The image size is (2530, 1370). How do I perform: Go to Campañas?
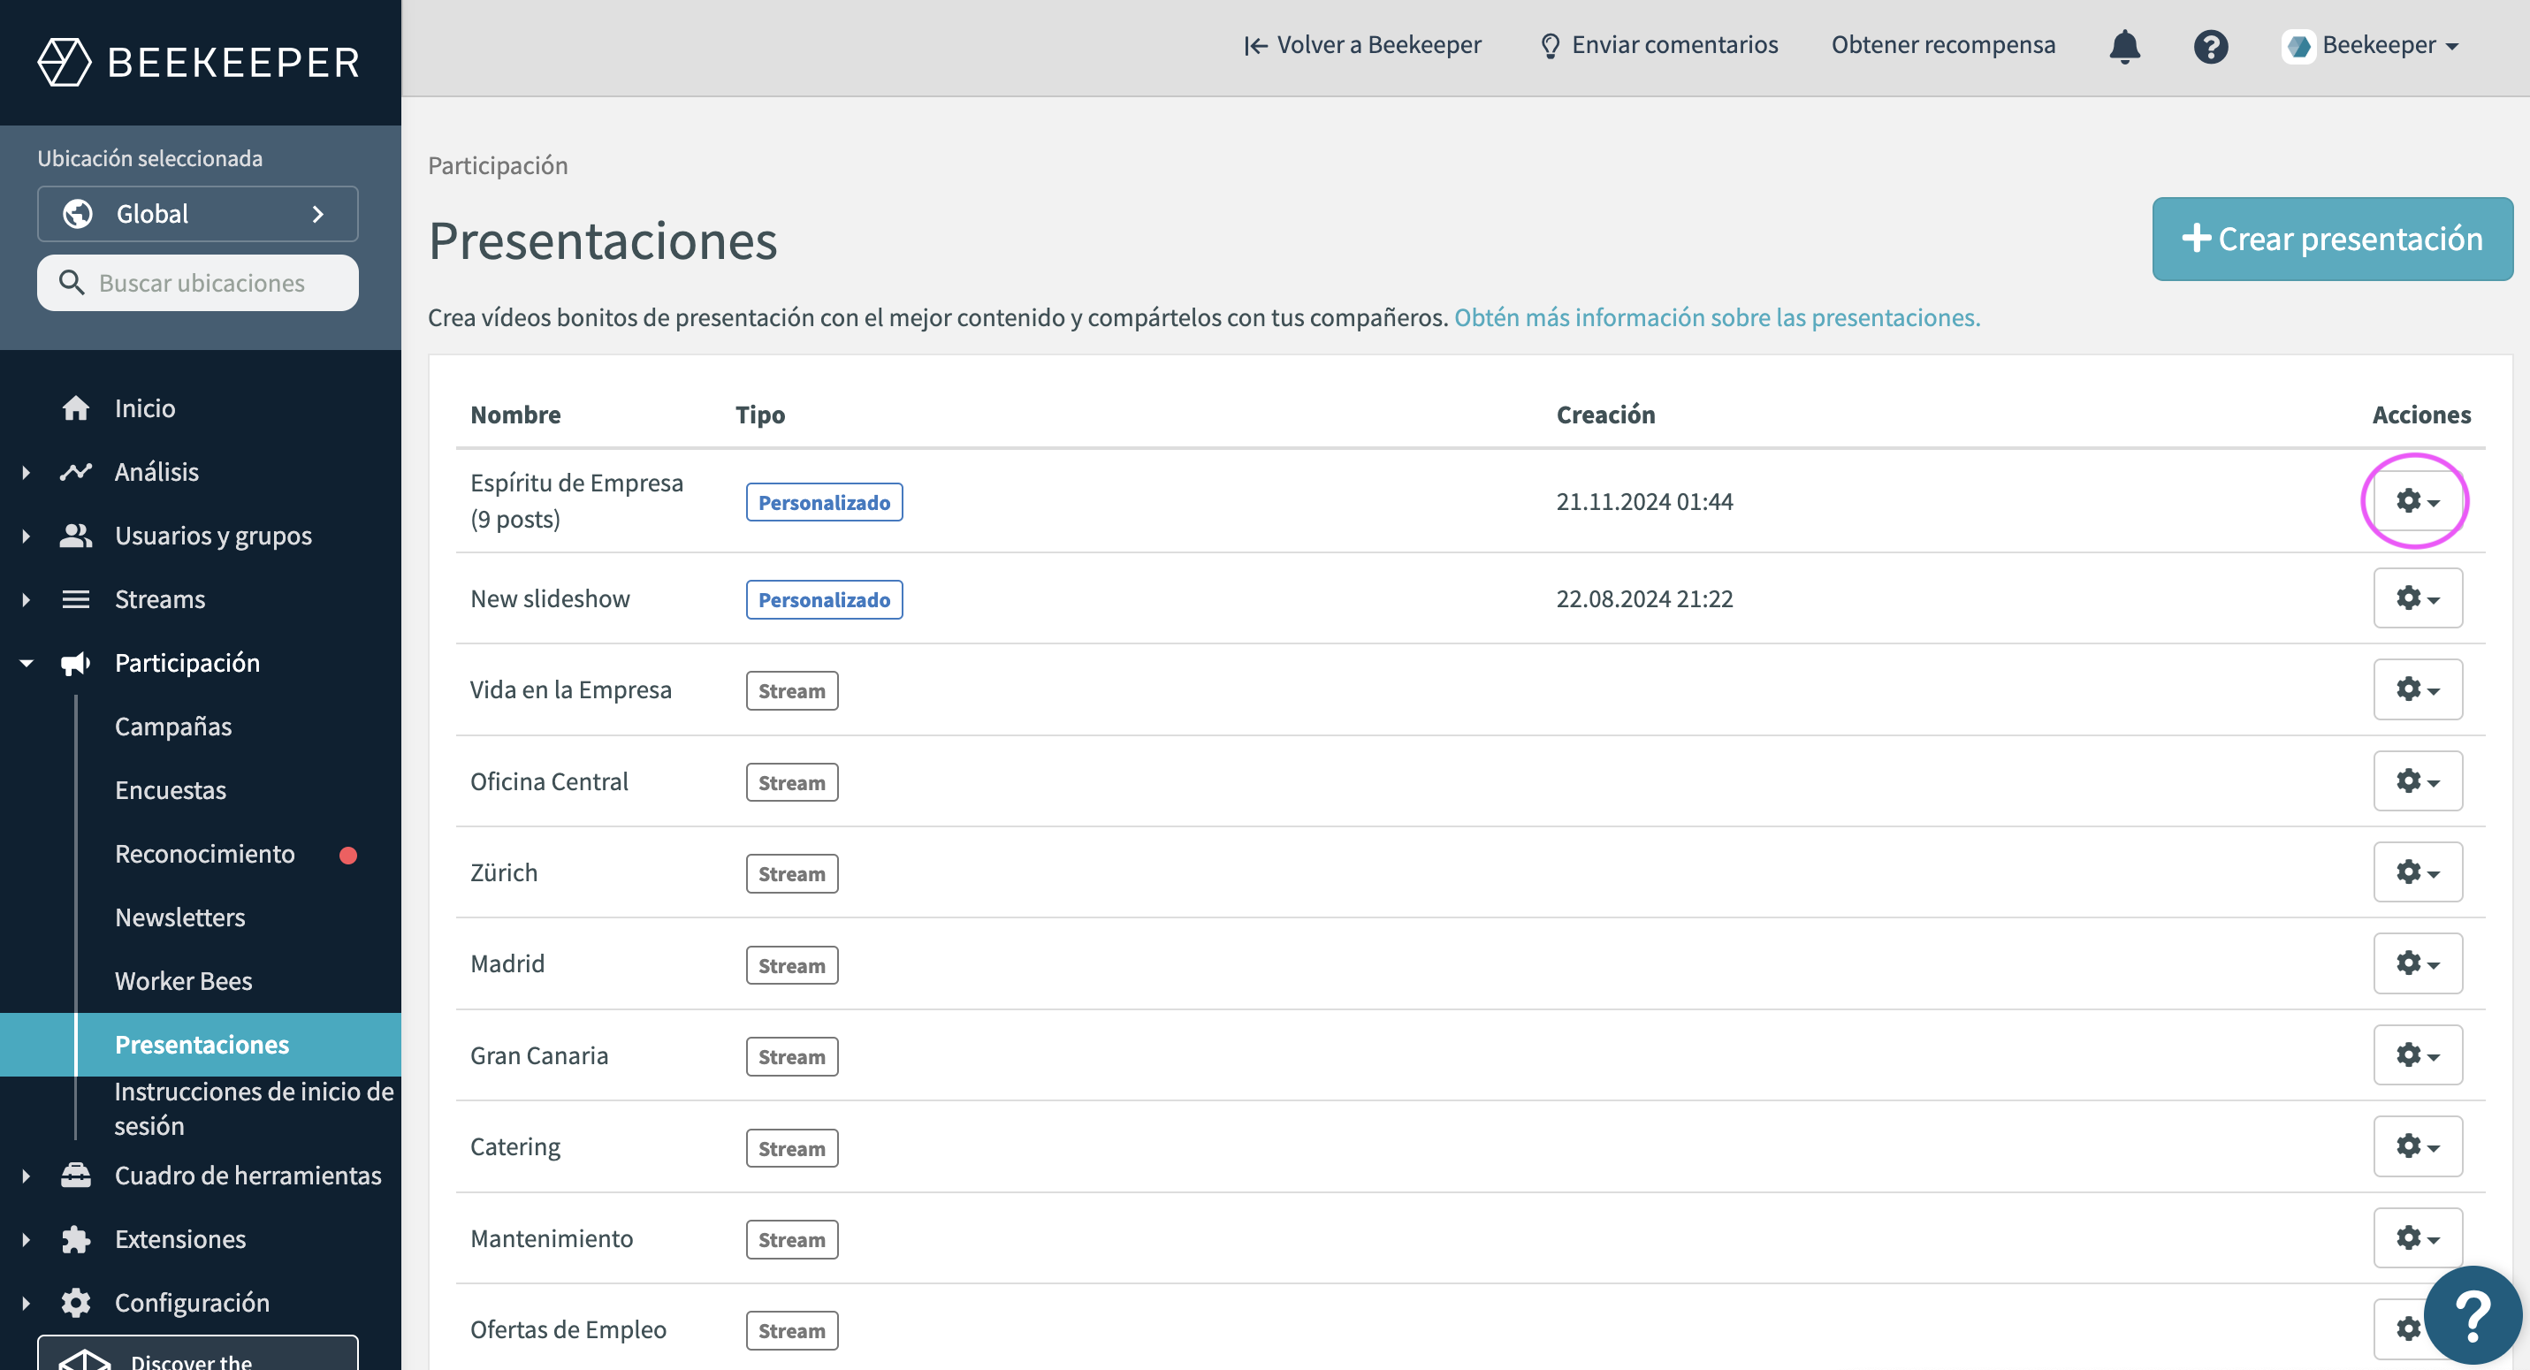173,727
